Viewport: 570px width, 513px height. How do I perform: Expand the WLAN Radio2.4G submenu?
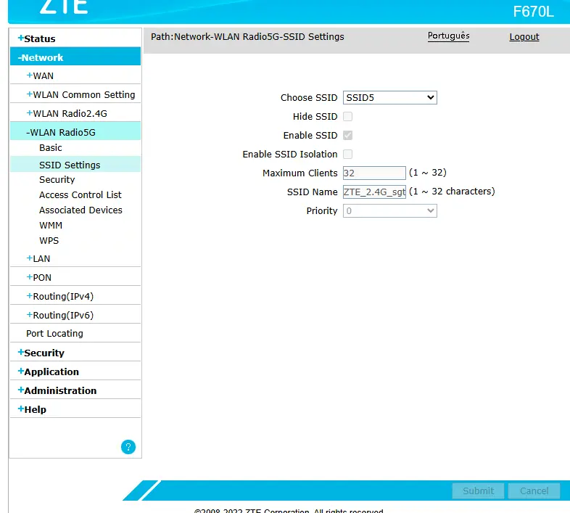tap(67, 113)
